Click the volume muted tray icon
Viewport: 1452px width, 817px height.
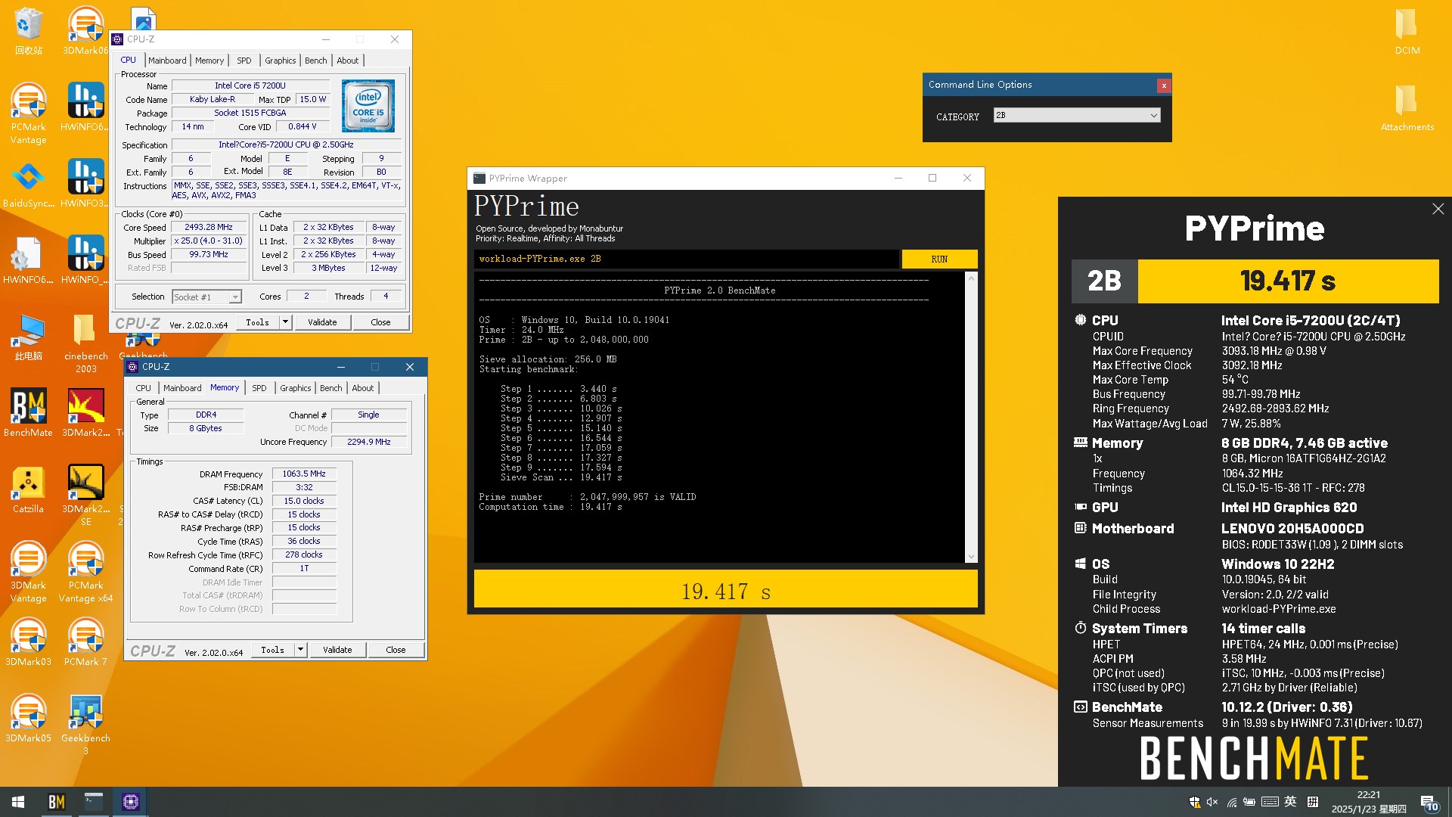1212,802
